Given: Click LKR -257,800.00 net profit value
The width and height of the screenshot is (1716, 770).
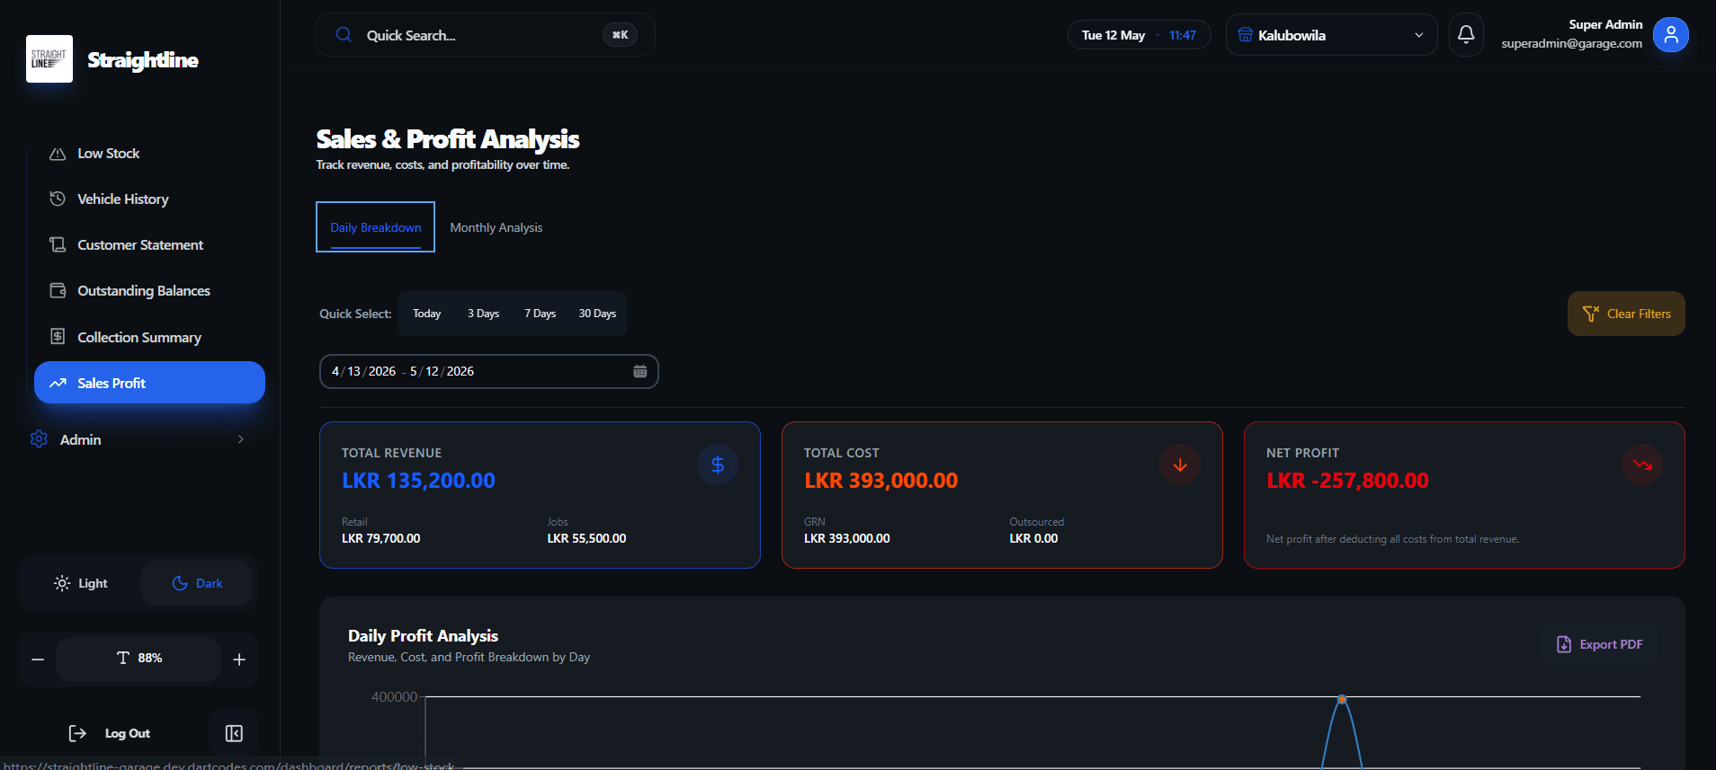Looking at the screenshot, I should pyautogui.click(x=1347, y=481).
